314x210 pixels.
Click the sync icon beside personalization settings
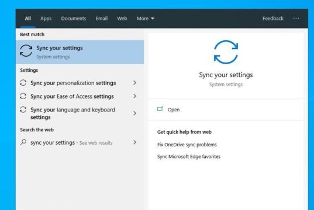(23, 83)
